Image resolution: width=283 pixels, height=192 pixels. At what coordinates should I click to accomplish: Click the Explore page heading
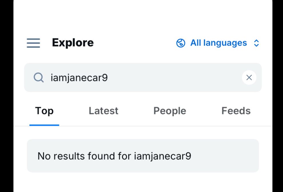coord(73,43)
